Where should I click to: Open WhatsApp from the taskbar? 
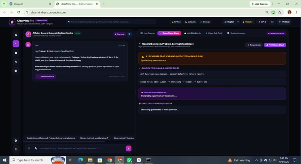point(129,160)
